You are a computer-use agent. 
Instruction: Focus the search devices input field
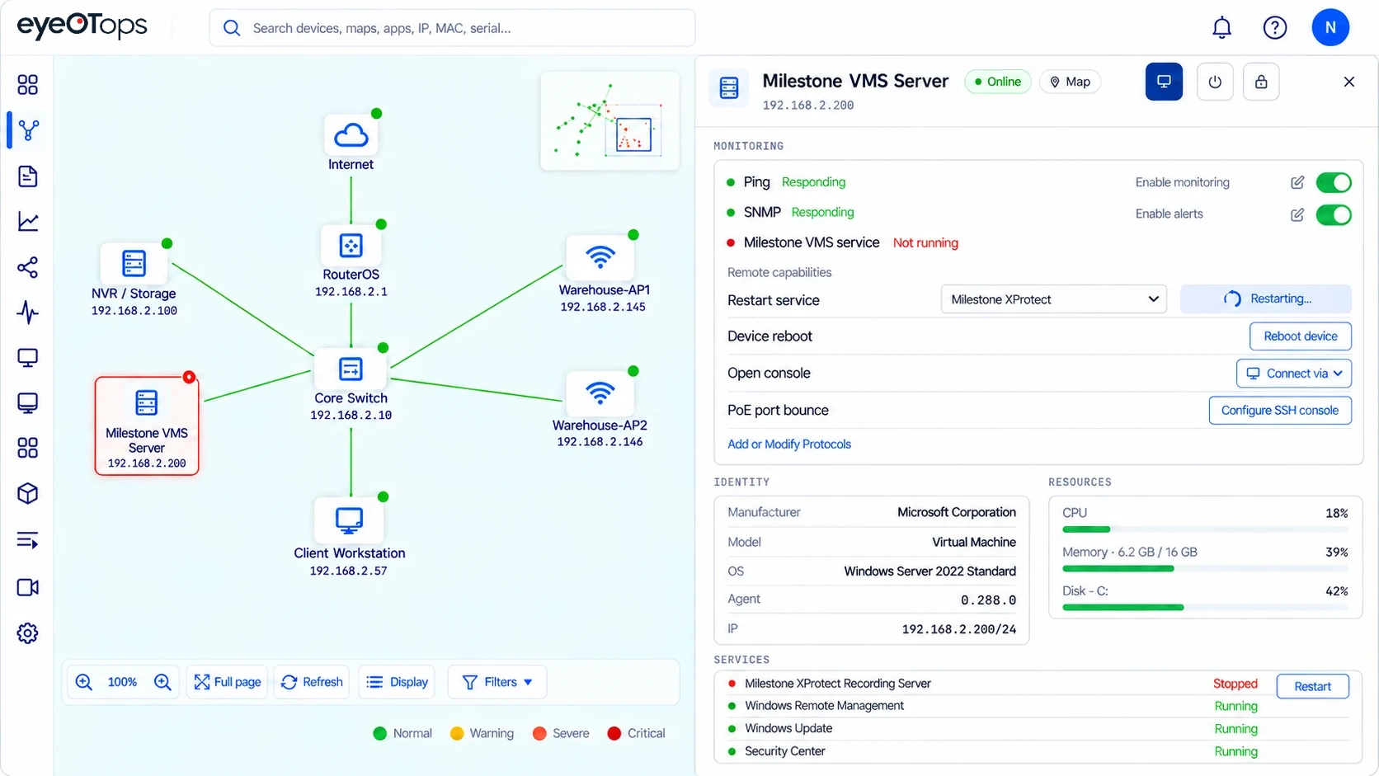(452, 28)
